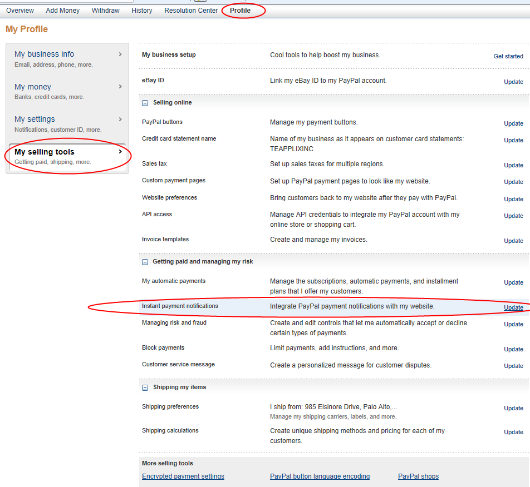Open My business info sidebar link
This screenshot has width=530, height=487.
pos(45,54)
